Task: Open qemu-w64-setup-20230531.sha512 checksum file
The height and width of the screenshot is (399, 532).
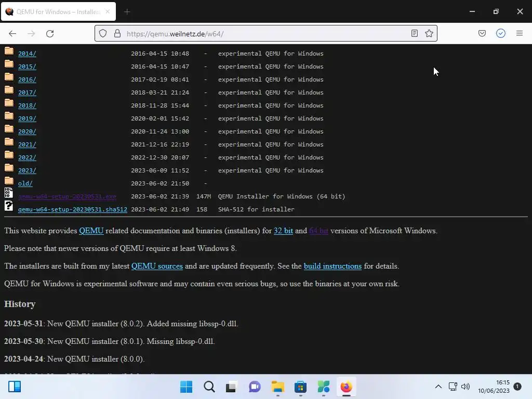Action: 73,209
